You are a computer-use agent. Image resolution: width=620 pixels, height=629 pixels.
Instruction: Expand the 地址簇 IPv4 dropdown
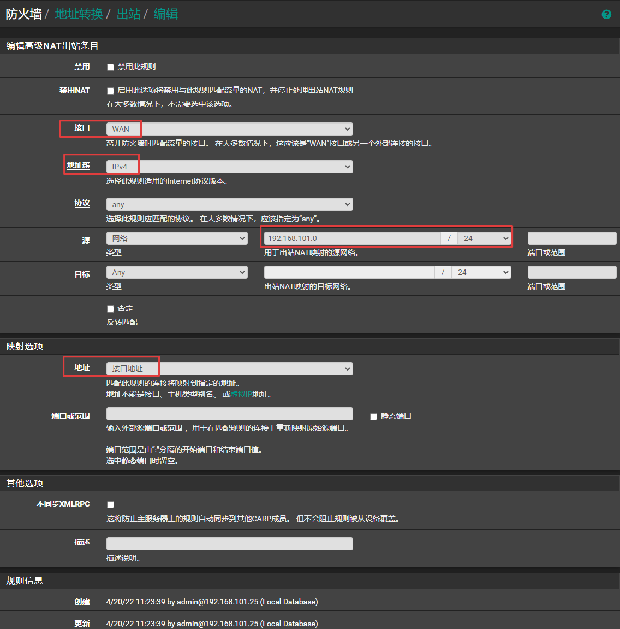pos(229,167)
